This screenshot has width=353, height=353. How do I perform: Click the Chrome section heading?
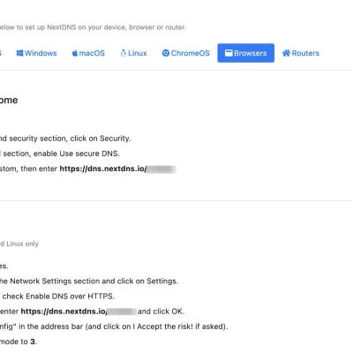9,100
